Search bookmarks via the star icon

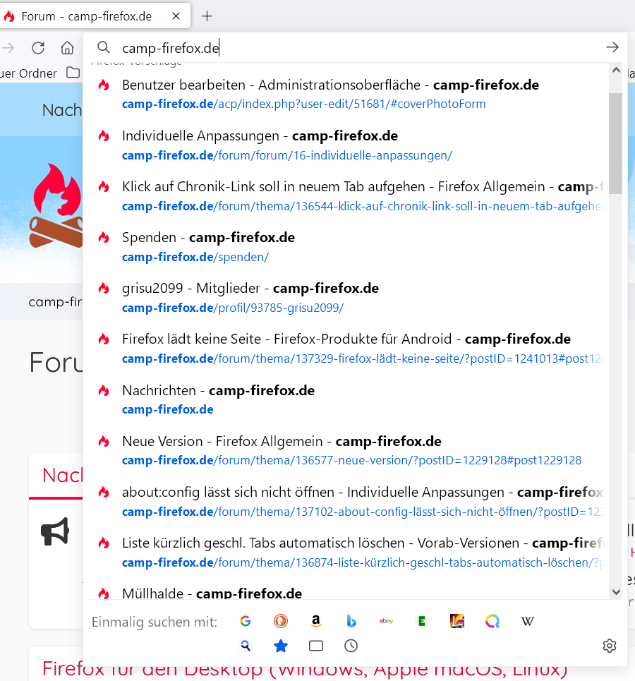281,646
